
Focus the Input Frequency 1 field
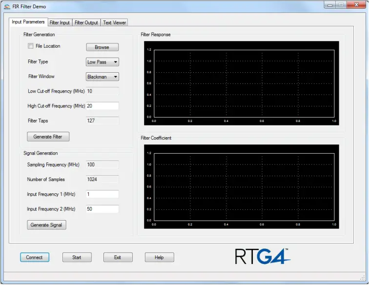tap(102, 194)
